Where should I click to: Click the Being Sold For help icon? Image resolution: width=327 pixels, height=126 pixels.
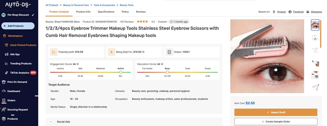tap(143, 52)
